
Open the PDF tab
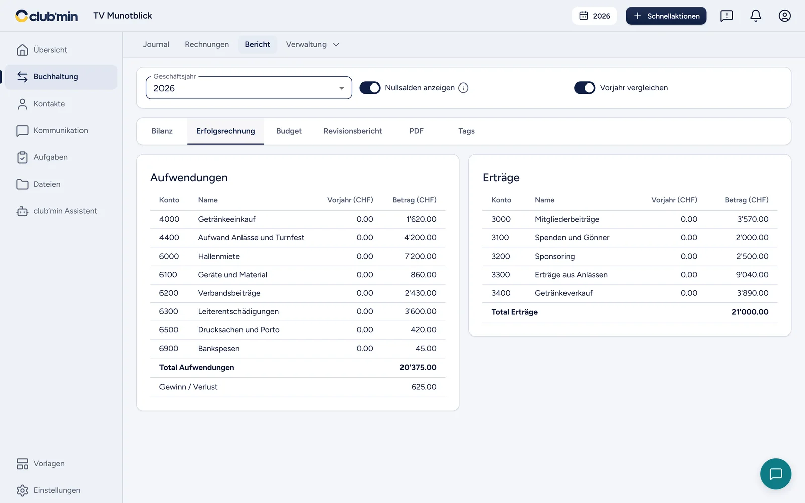click(x=416, y=131)
